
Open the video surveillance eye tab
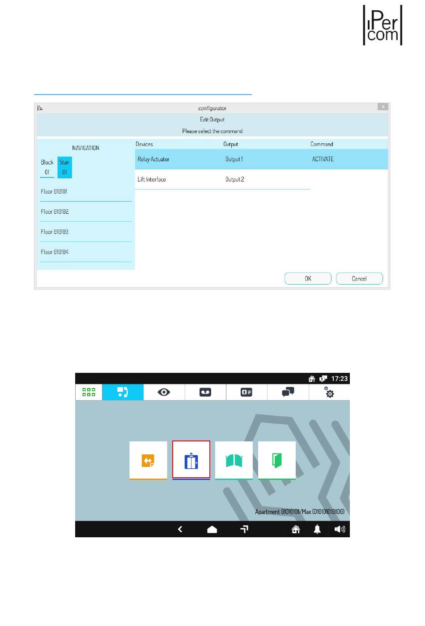click(164, 392)
